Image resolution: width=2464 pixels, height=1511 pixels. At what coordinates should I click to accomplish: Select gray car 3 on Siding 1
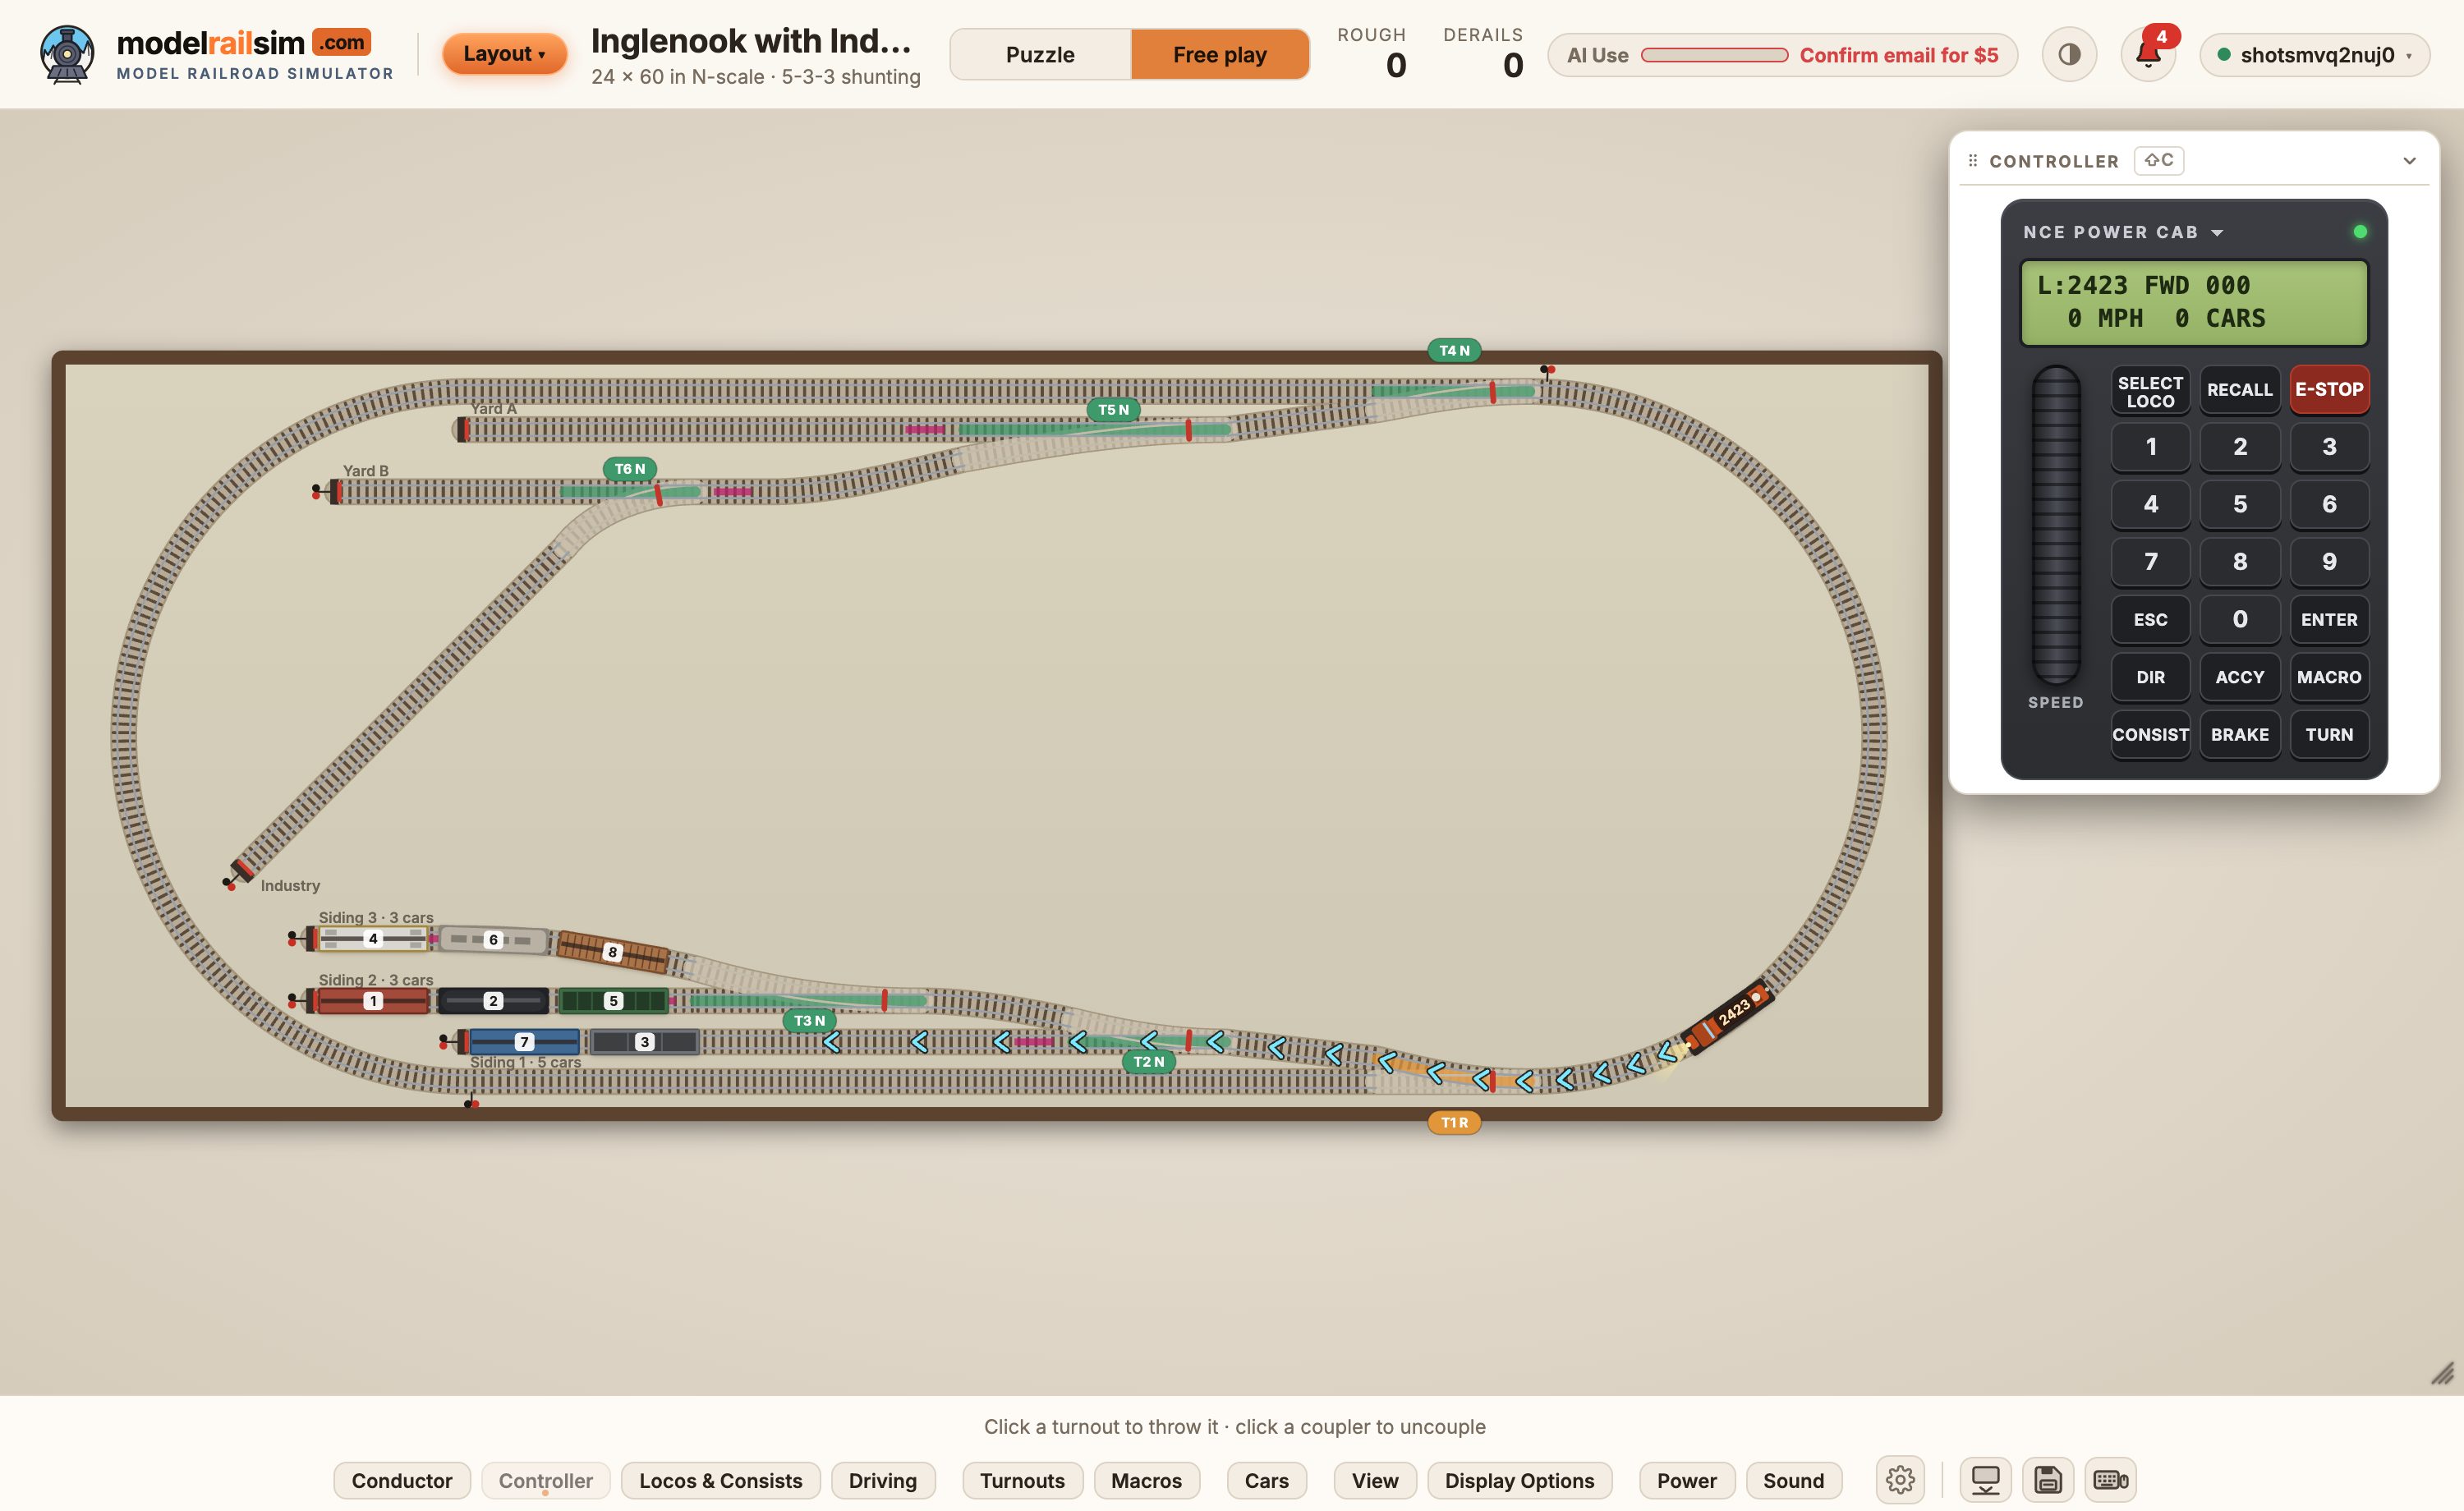645,1042
